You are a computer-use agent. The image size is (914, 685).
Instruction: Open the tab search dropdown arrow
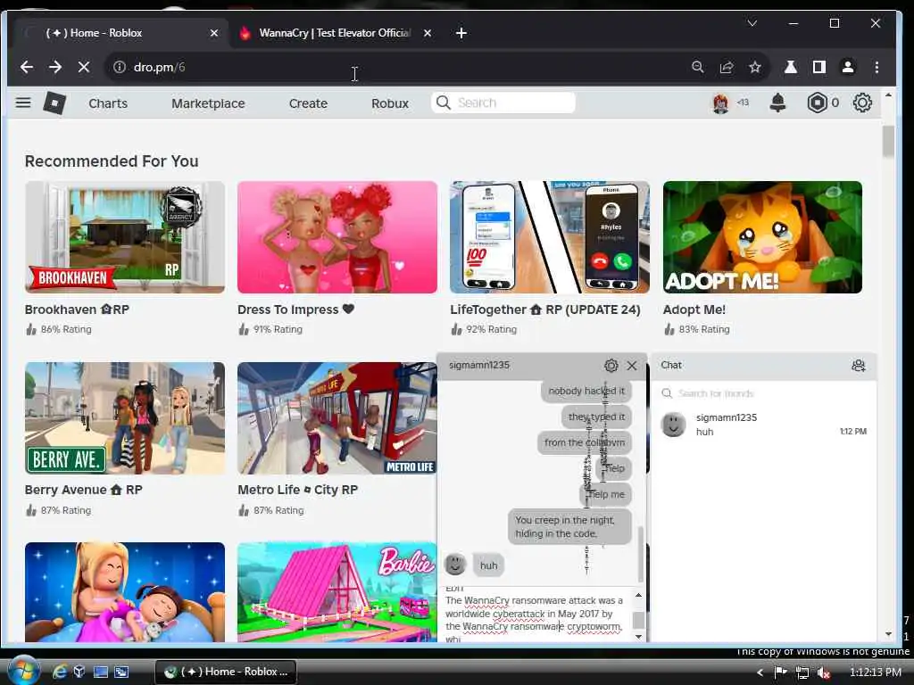(752, 23)
